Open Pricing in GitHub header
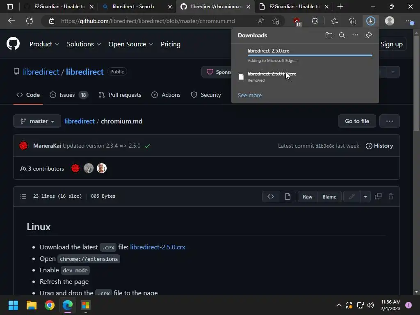 [x=170, y=44]
